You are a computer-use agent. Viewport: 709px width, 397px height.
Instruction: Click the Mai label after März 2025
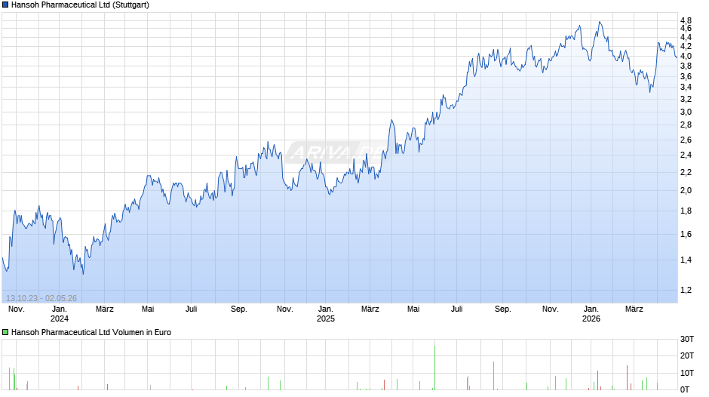tap(413, 309)
